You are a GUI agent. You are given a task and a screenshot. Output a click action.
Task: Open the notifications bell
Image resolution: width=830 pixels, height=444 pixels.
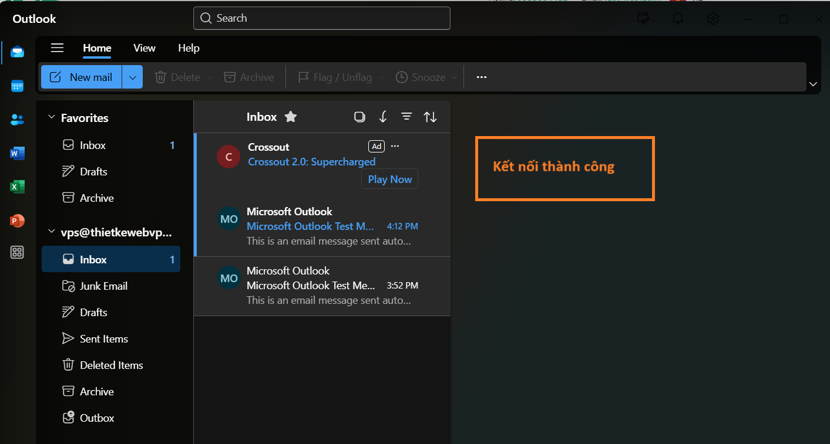point(678,19)
